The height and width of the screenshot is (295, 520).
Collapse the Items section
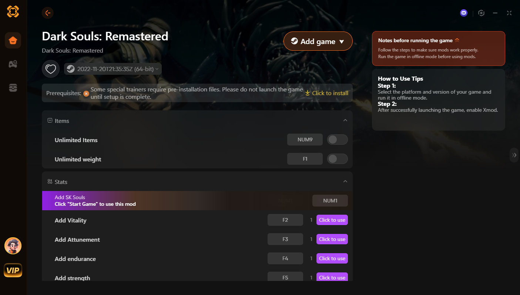coord(345,120)
